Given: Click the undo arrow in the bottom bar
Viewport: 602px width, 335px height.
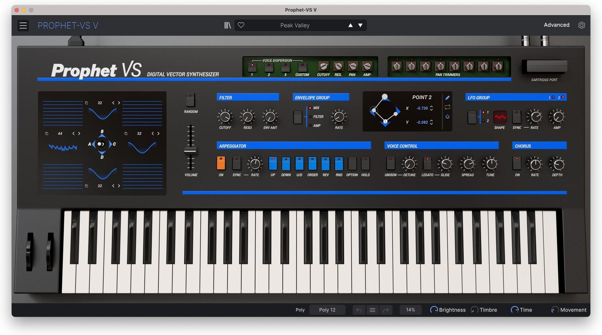Looking at the screenshot, I should [x=359, y=310].
